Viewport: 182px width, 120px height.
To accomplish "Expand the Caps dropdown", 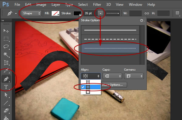I will [112, 76].
